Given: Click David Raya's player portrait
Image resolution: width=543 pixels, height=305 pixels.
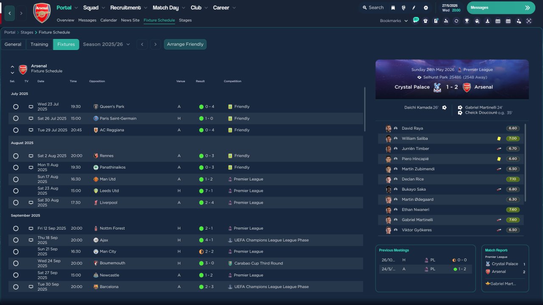Looking at the screenshot, I should (x=388, y=128).
